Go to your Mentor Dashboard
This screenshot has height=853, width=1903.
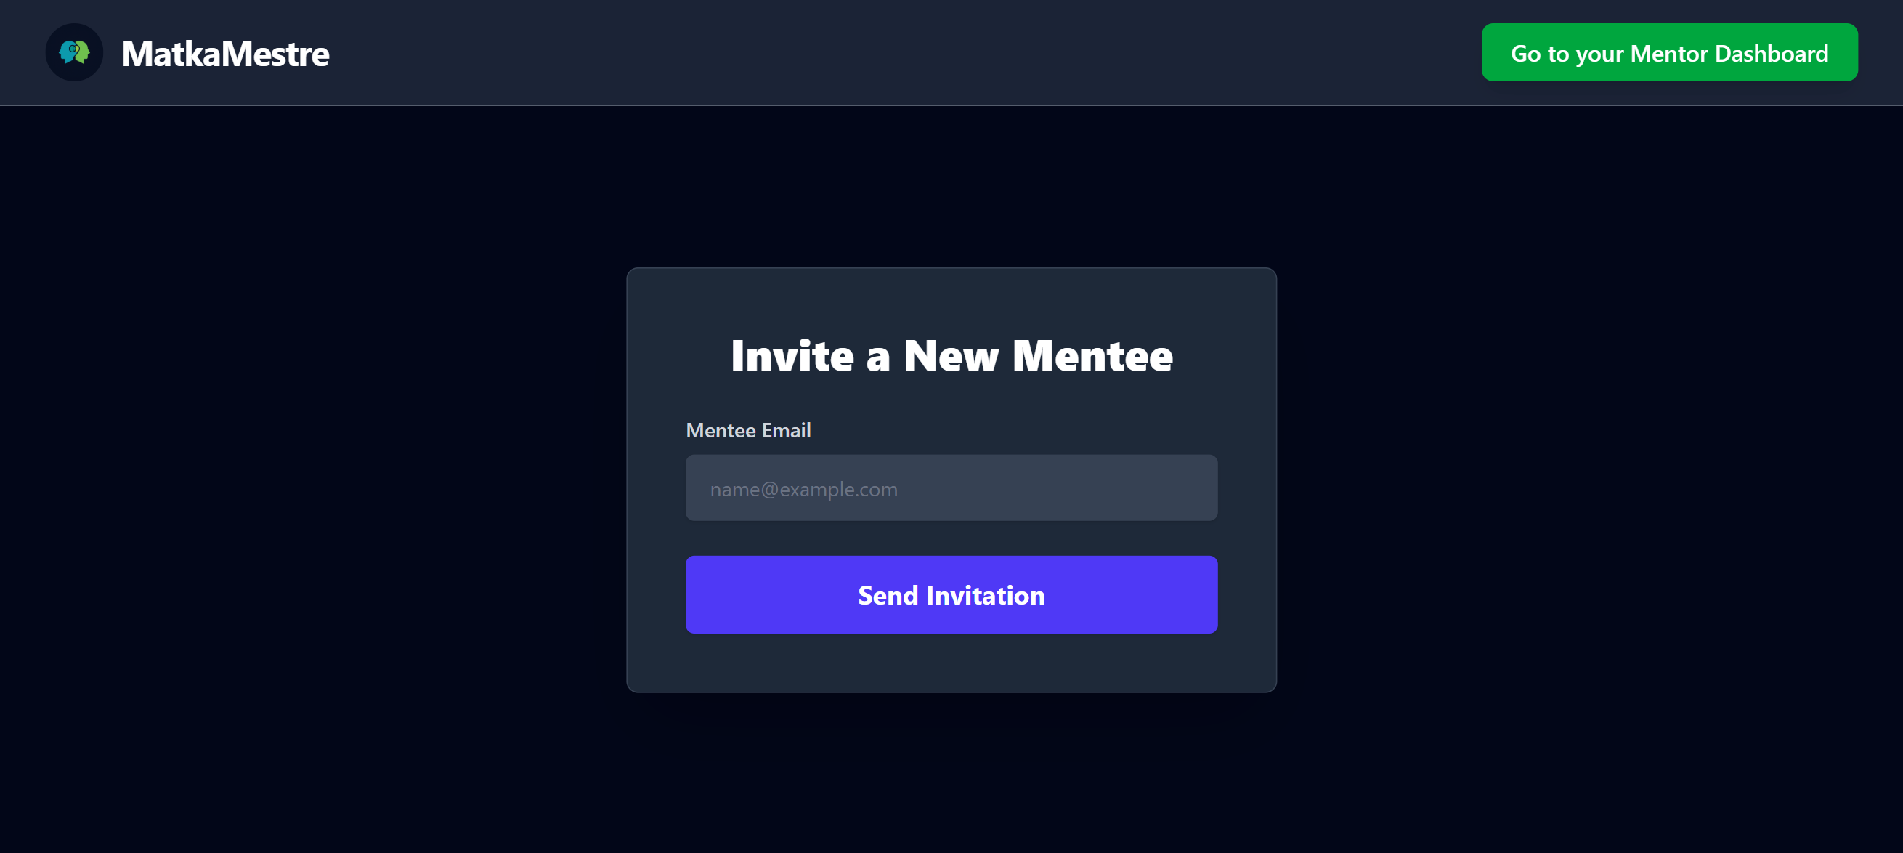(1669, 53)
